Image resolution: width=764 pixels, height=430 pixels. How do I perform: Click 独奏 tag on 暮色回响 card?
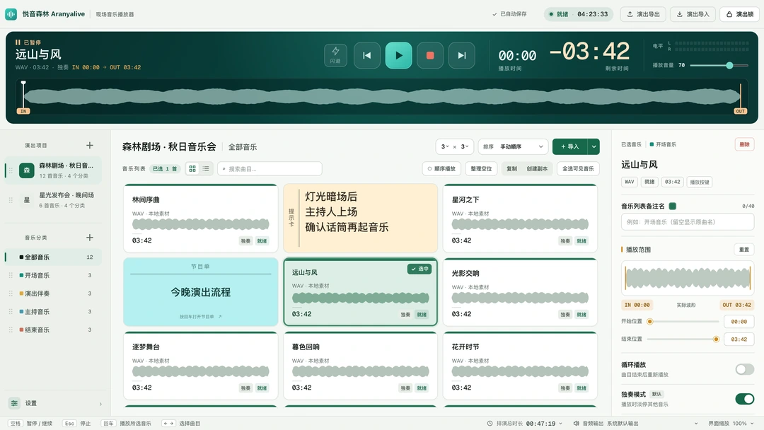click(x=405, y=388)
